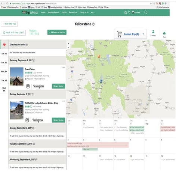Click Sunday, September 3, 2017 header
Viewport: 176px width, 176px height.
pyautogui.click(x=37, y=94)
